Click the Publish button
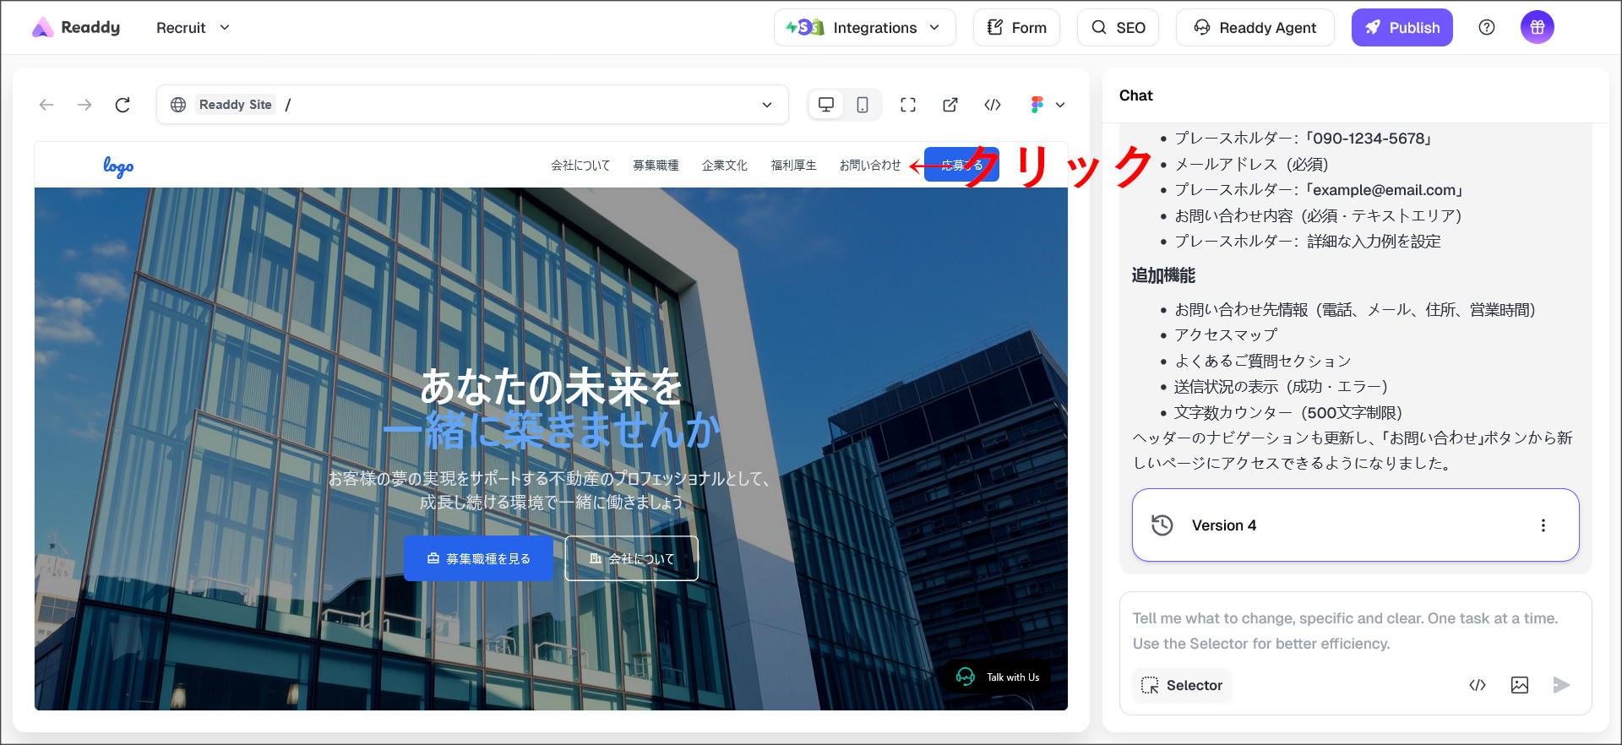Viewport: 1622px width, 745px height. 1402,28
